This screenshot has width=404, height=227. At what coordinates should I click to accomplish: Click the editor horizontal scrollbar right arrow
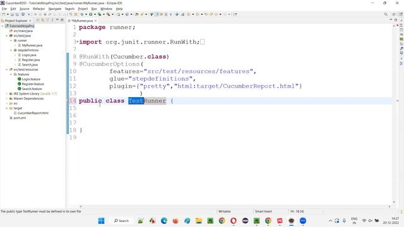point(389,206)
